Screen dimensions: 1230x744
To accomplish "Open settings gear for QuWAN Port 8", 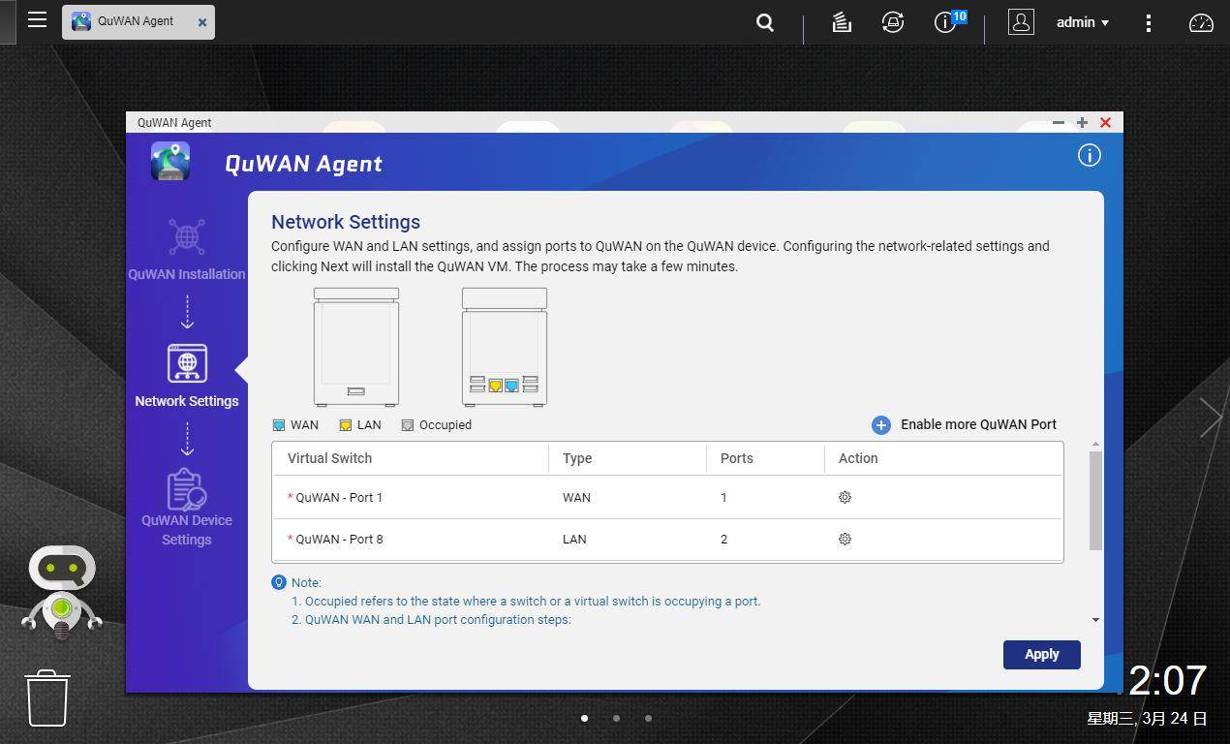I will click(845, 539).
